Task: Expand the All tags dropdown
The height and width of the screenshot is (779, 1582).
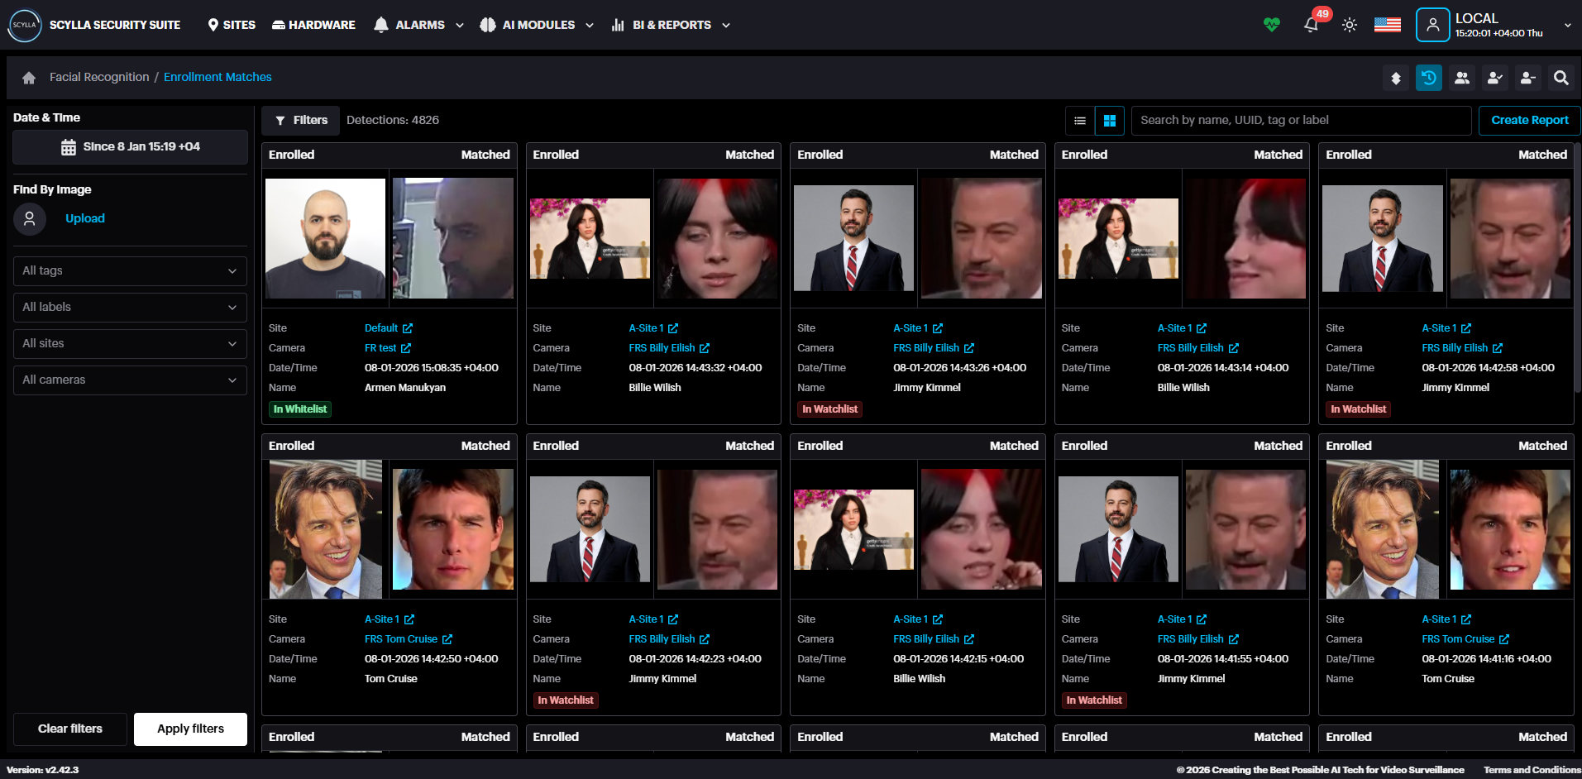Action: 130,271
